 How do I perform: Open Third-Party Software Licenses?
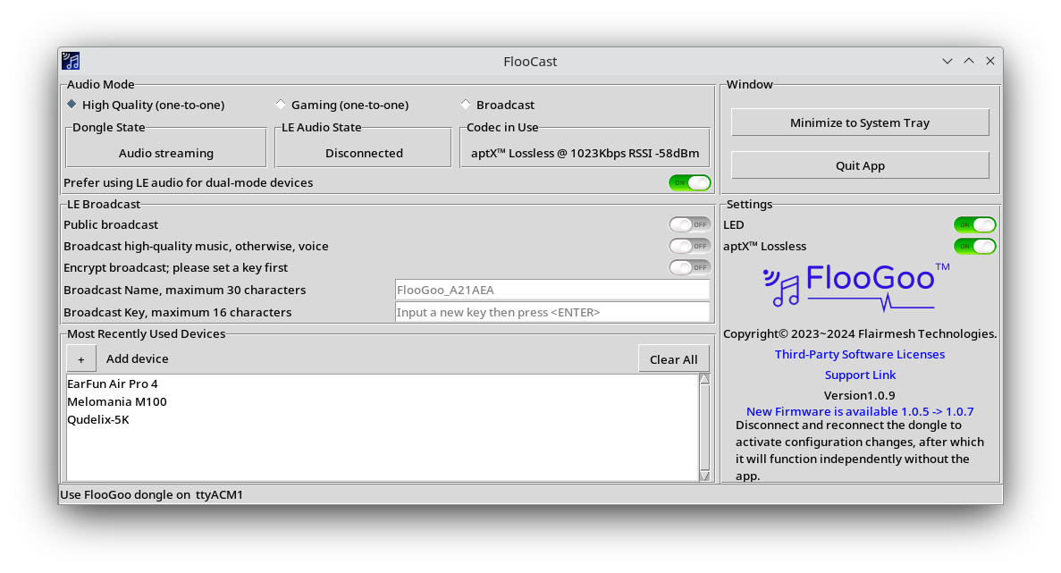(859, 354)
